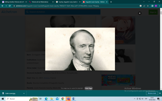Open downloaded Euler-cover.jpg file
The width and height of the screenshot is (162, 101).
pyautogui.click(x=10, y=93)
